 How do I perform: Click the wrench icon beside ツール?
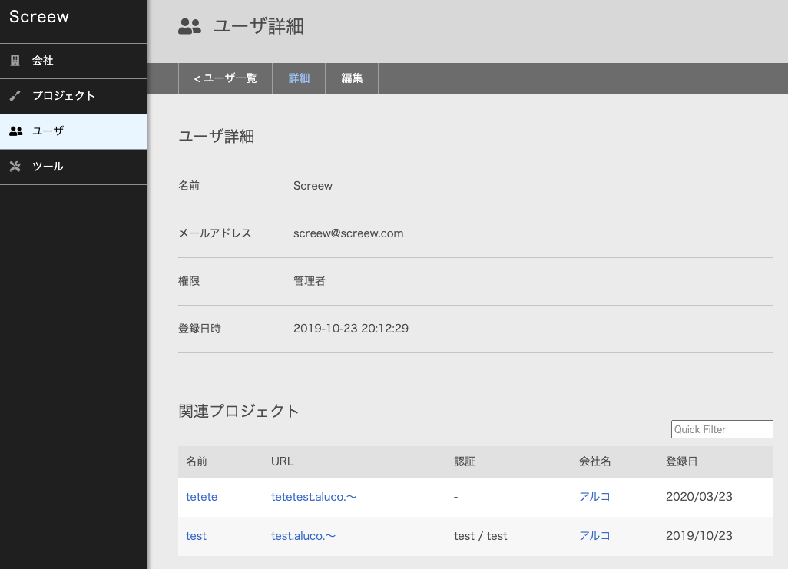tap(15, 167)
